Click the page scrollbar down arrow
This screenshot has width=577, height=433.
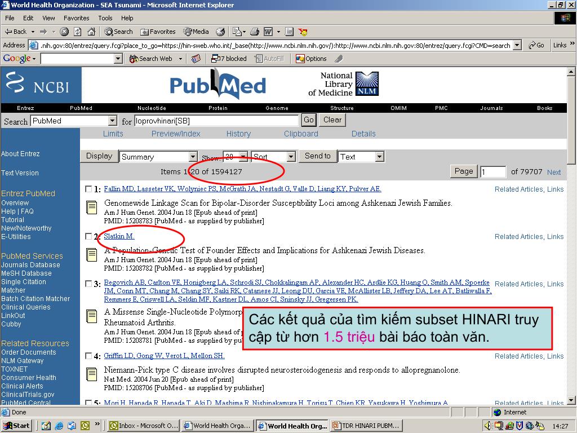click(571, 401)
